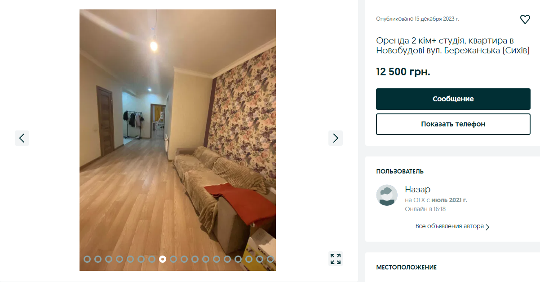
Task: Select the fifteenth gallery dot
Action: (x=238, y=259)
